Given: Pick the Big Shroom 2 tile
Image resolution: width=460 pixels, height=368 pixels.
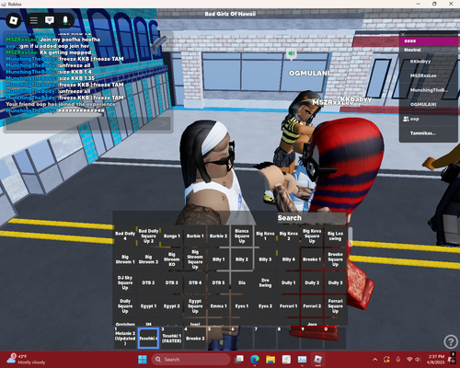Looking at the screenshot, I should point(148,259).
